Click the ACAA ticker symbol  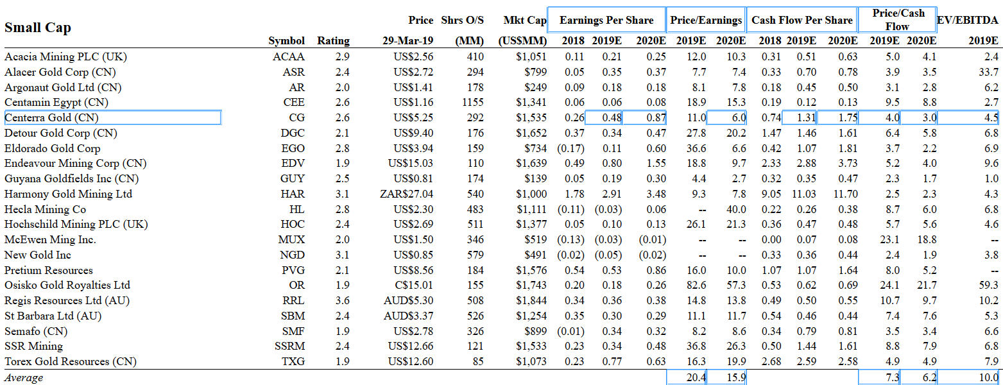[288, 56]
